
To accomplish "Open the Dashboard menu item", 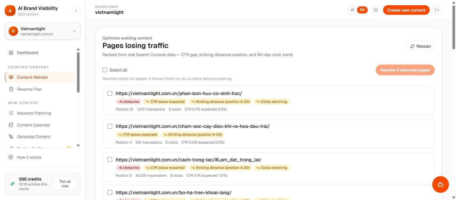I will coord(40,53).
